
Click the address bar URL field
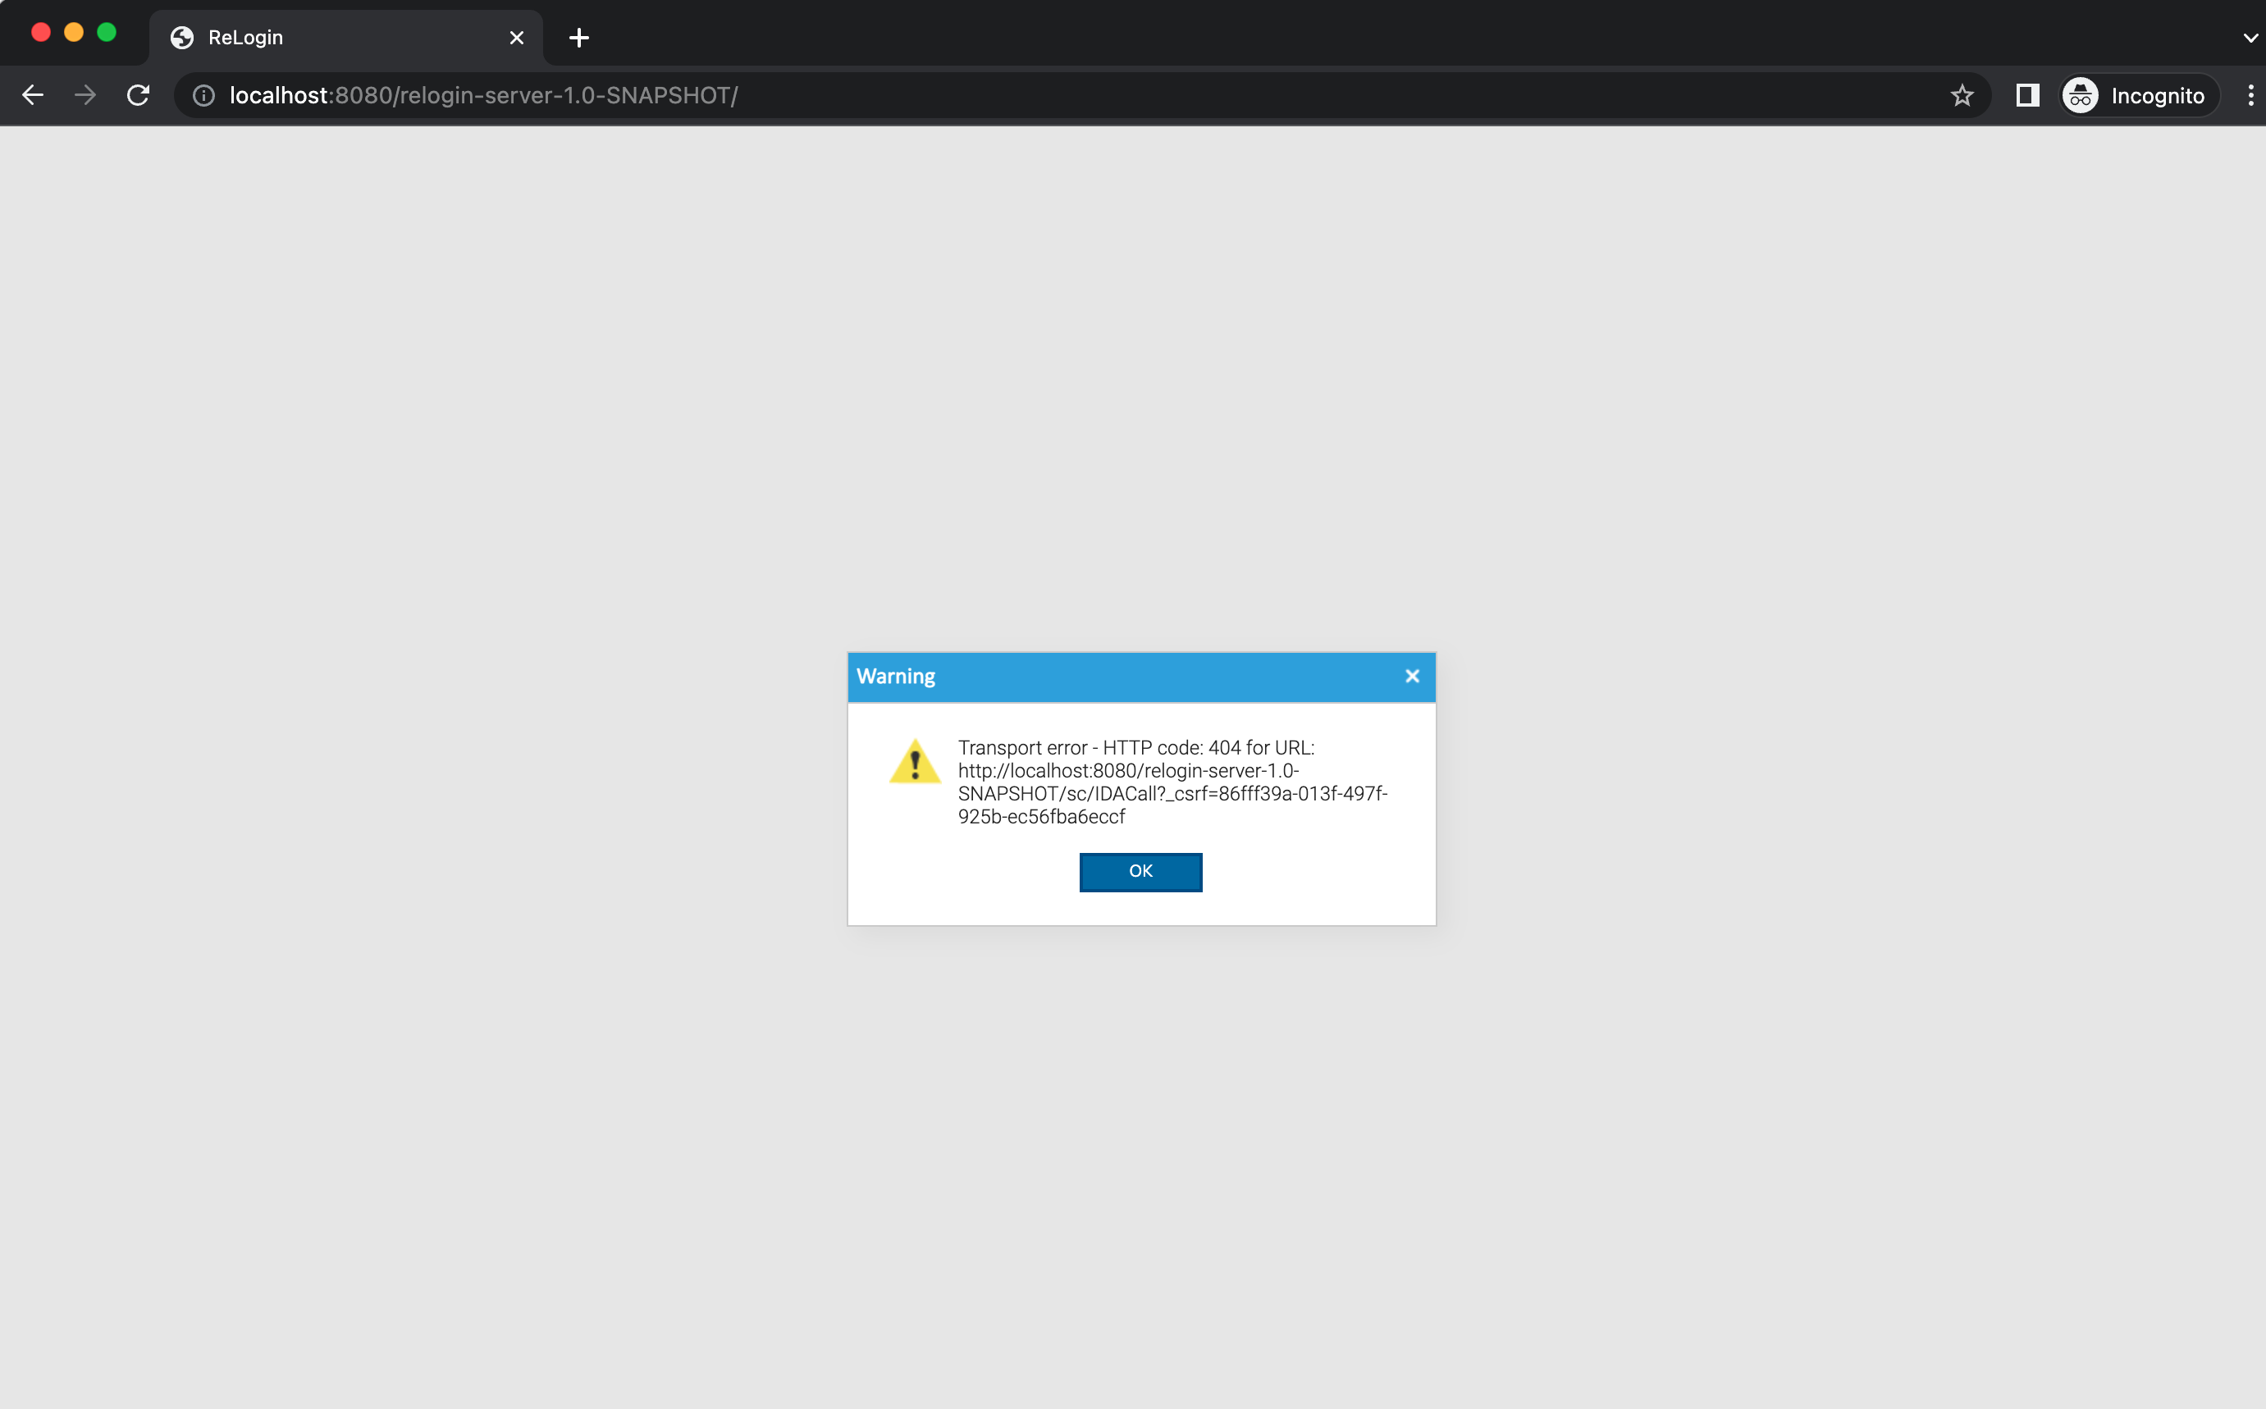[1081, 95]
